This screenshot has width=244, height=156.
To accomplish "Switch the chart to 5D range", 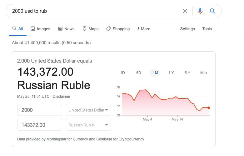I will click(138, 73).
